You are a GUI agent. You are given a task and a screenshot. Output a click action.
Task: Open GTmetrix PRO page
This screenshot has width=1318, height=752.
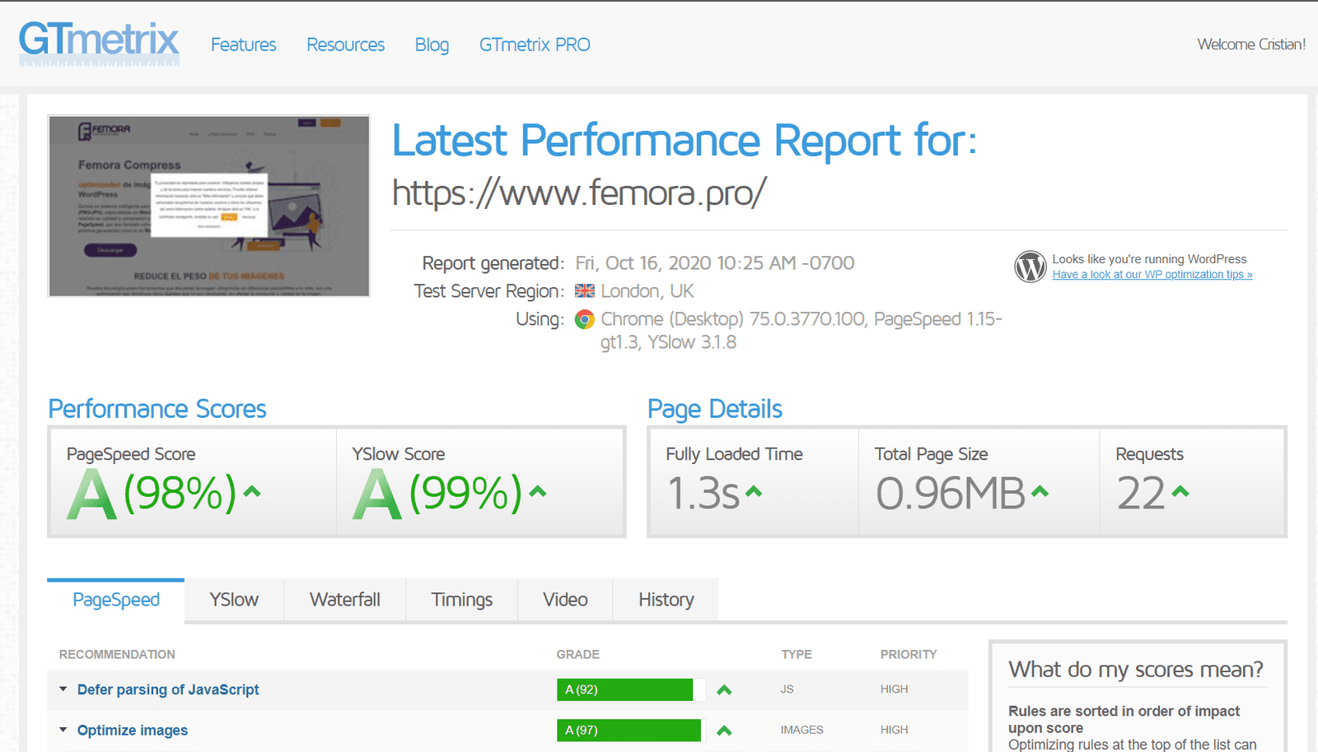tap(535, 44)
